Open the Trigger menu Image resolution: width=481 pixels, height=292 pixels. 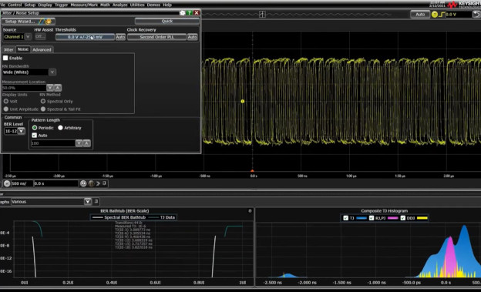[x=62, y=5]
